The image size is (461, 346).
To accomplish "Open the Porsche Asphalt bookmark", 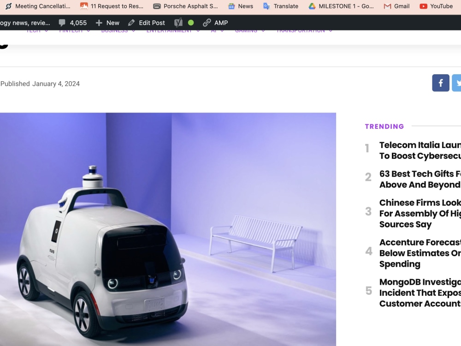I will 185,6.
